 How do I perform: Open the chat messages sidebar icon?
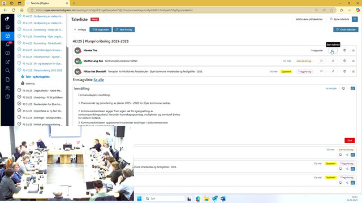[x=7, y=53]
